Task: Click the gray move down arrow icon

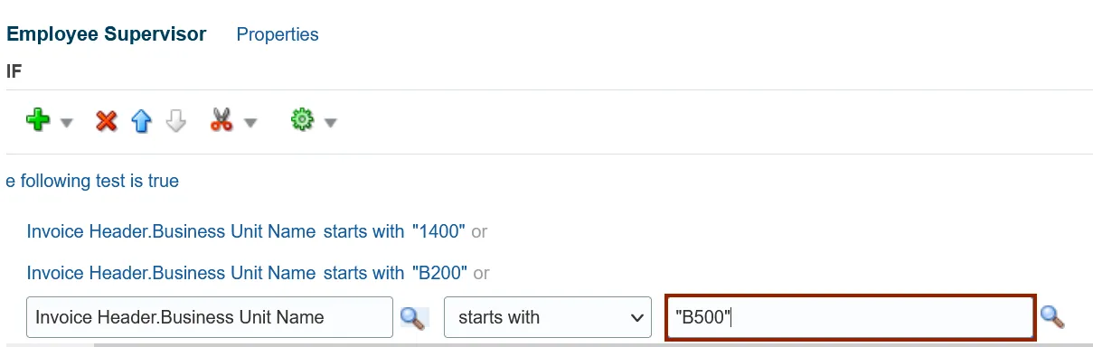Action: click(x=176, y=121)
